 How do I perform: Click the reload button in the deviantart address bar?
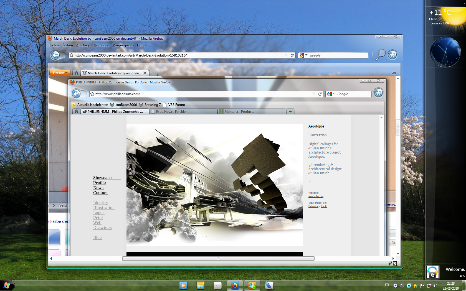tap(292, 55)
